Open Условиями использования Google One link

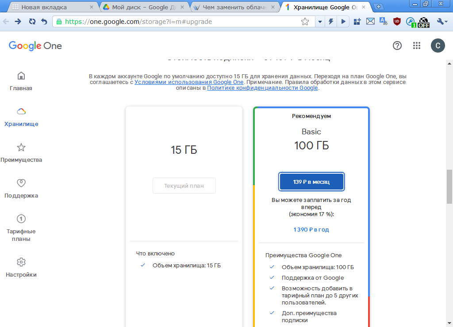point(189,82)
